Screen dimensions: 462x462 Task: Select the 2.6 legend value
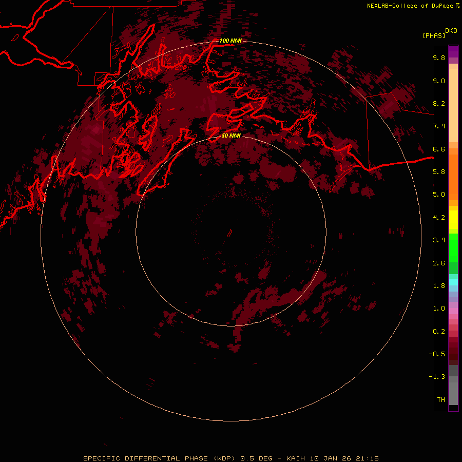pos(439,263)
